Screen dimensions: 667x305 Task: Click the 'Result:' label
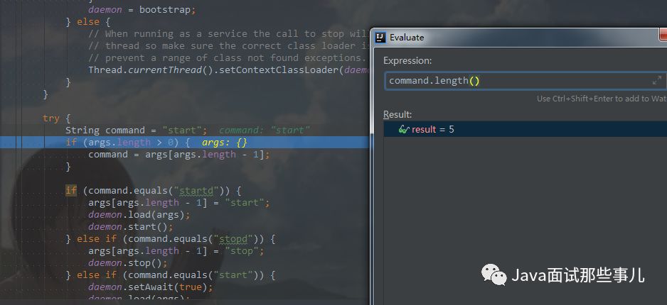coord(397,114)
